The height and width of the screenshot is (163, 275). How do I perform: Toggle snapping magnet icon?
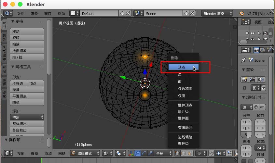[x=211, y=153]
